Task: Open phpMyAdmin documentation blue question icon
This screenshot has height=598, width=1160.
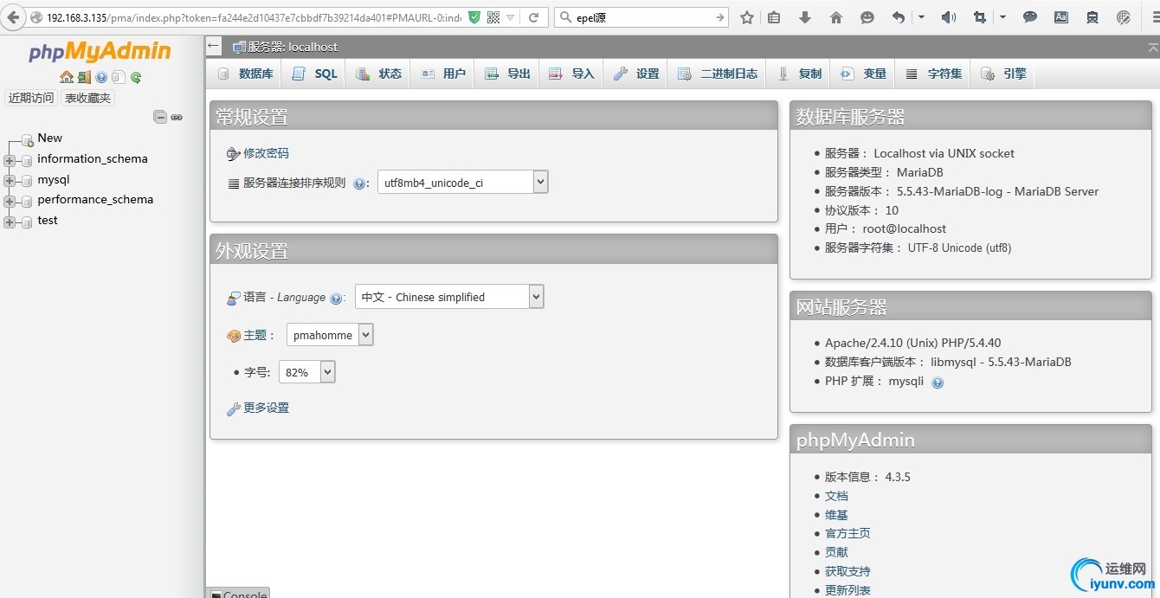Action: point(101,77)
